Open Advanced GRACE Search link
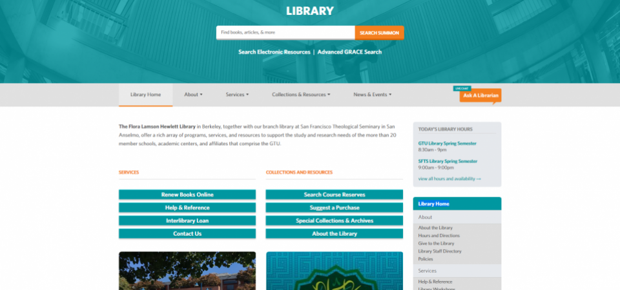The width and height of the screenshot is (620, 290). coord(349,52)
